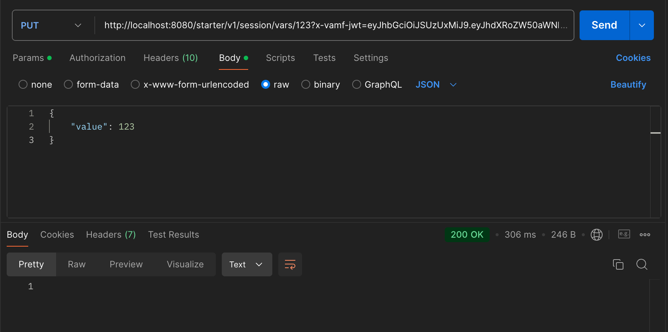Open the Text response format dropdown
The image size is (668, 332).
(247, 264)
